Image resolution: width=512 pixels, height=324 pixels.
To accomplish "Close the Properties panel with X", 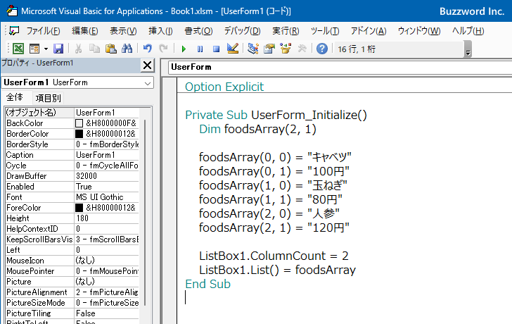I will tap(147, 65).
